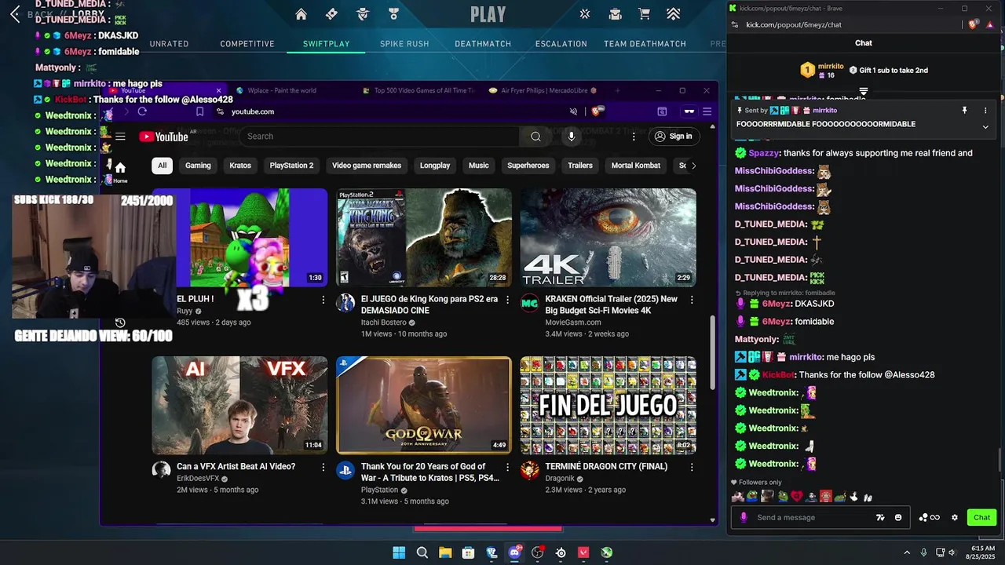Viewport: 1005px width, 565px height.
Task: Open Brave main menu in YouTube window
Action: (x=707, y=111)
